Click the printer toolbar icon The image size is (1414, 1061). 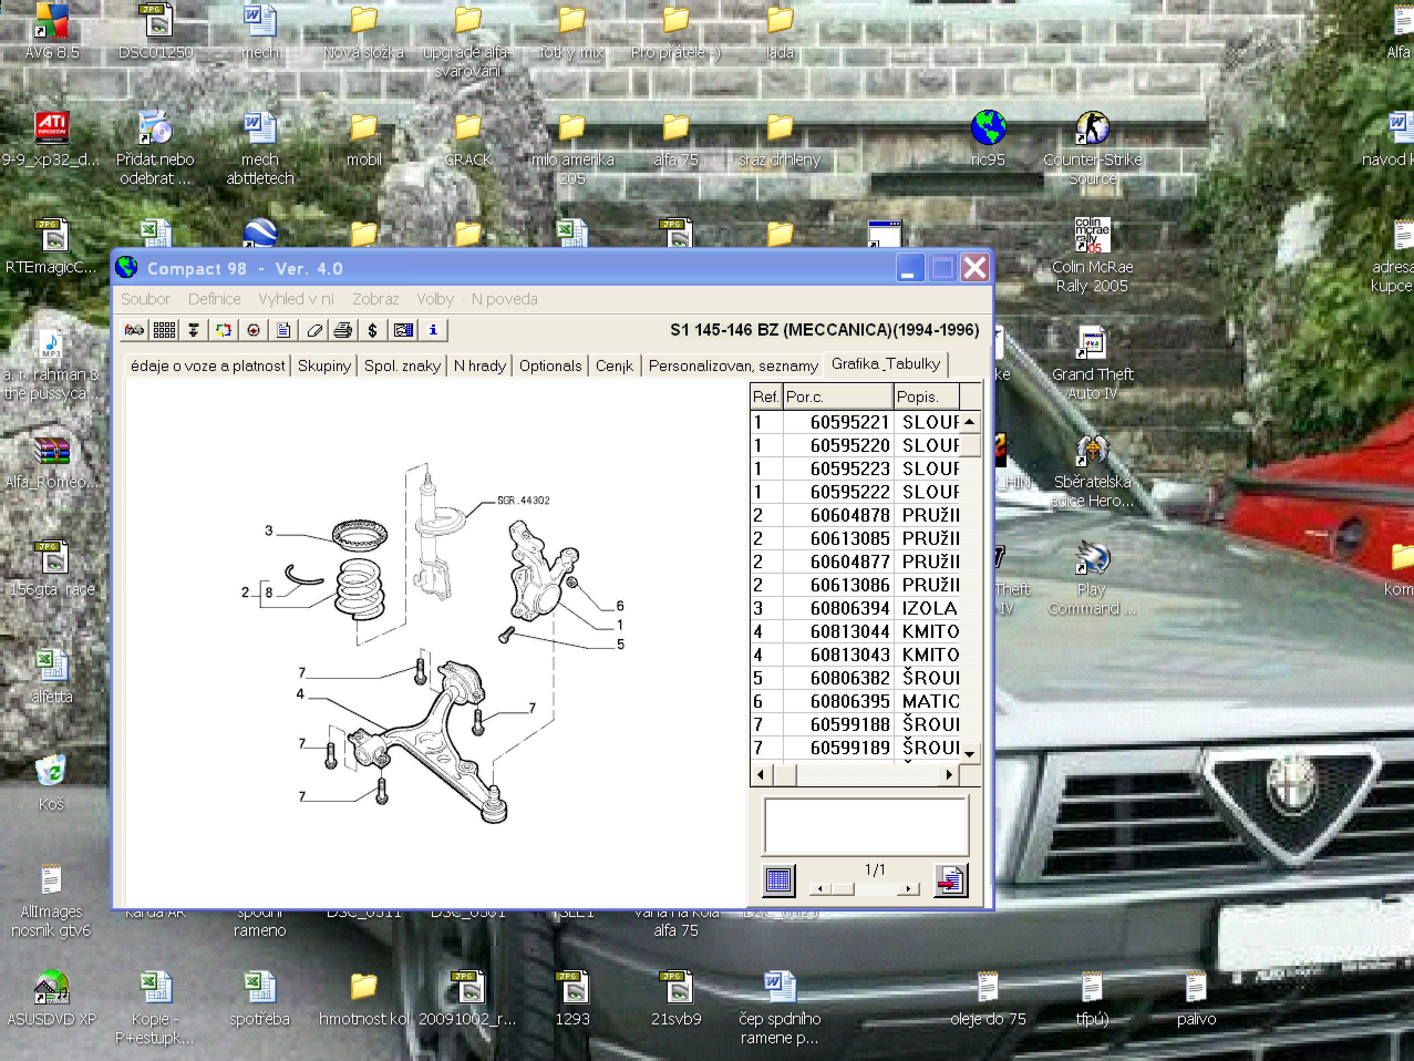[x=343, y=330]
